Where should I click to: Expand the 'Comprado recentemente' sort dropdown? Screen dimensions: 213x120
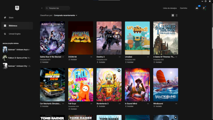point(65,15)
